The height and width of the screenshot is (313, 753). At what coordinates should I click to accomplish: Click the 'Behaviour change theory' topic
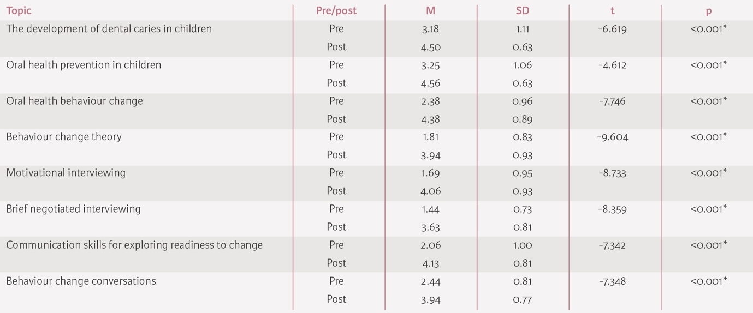64,137
